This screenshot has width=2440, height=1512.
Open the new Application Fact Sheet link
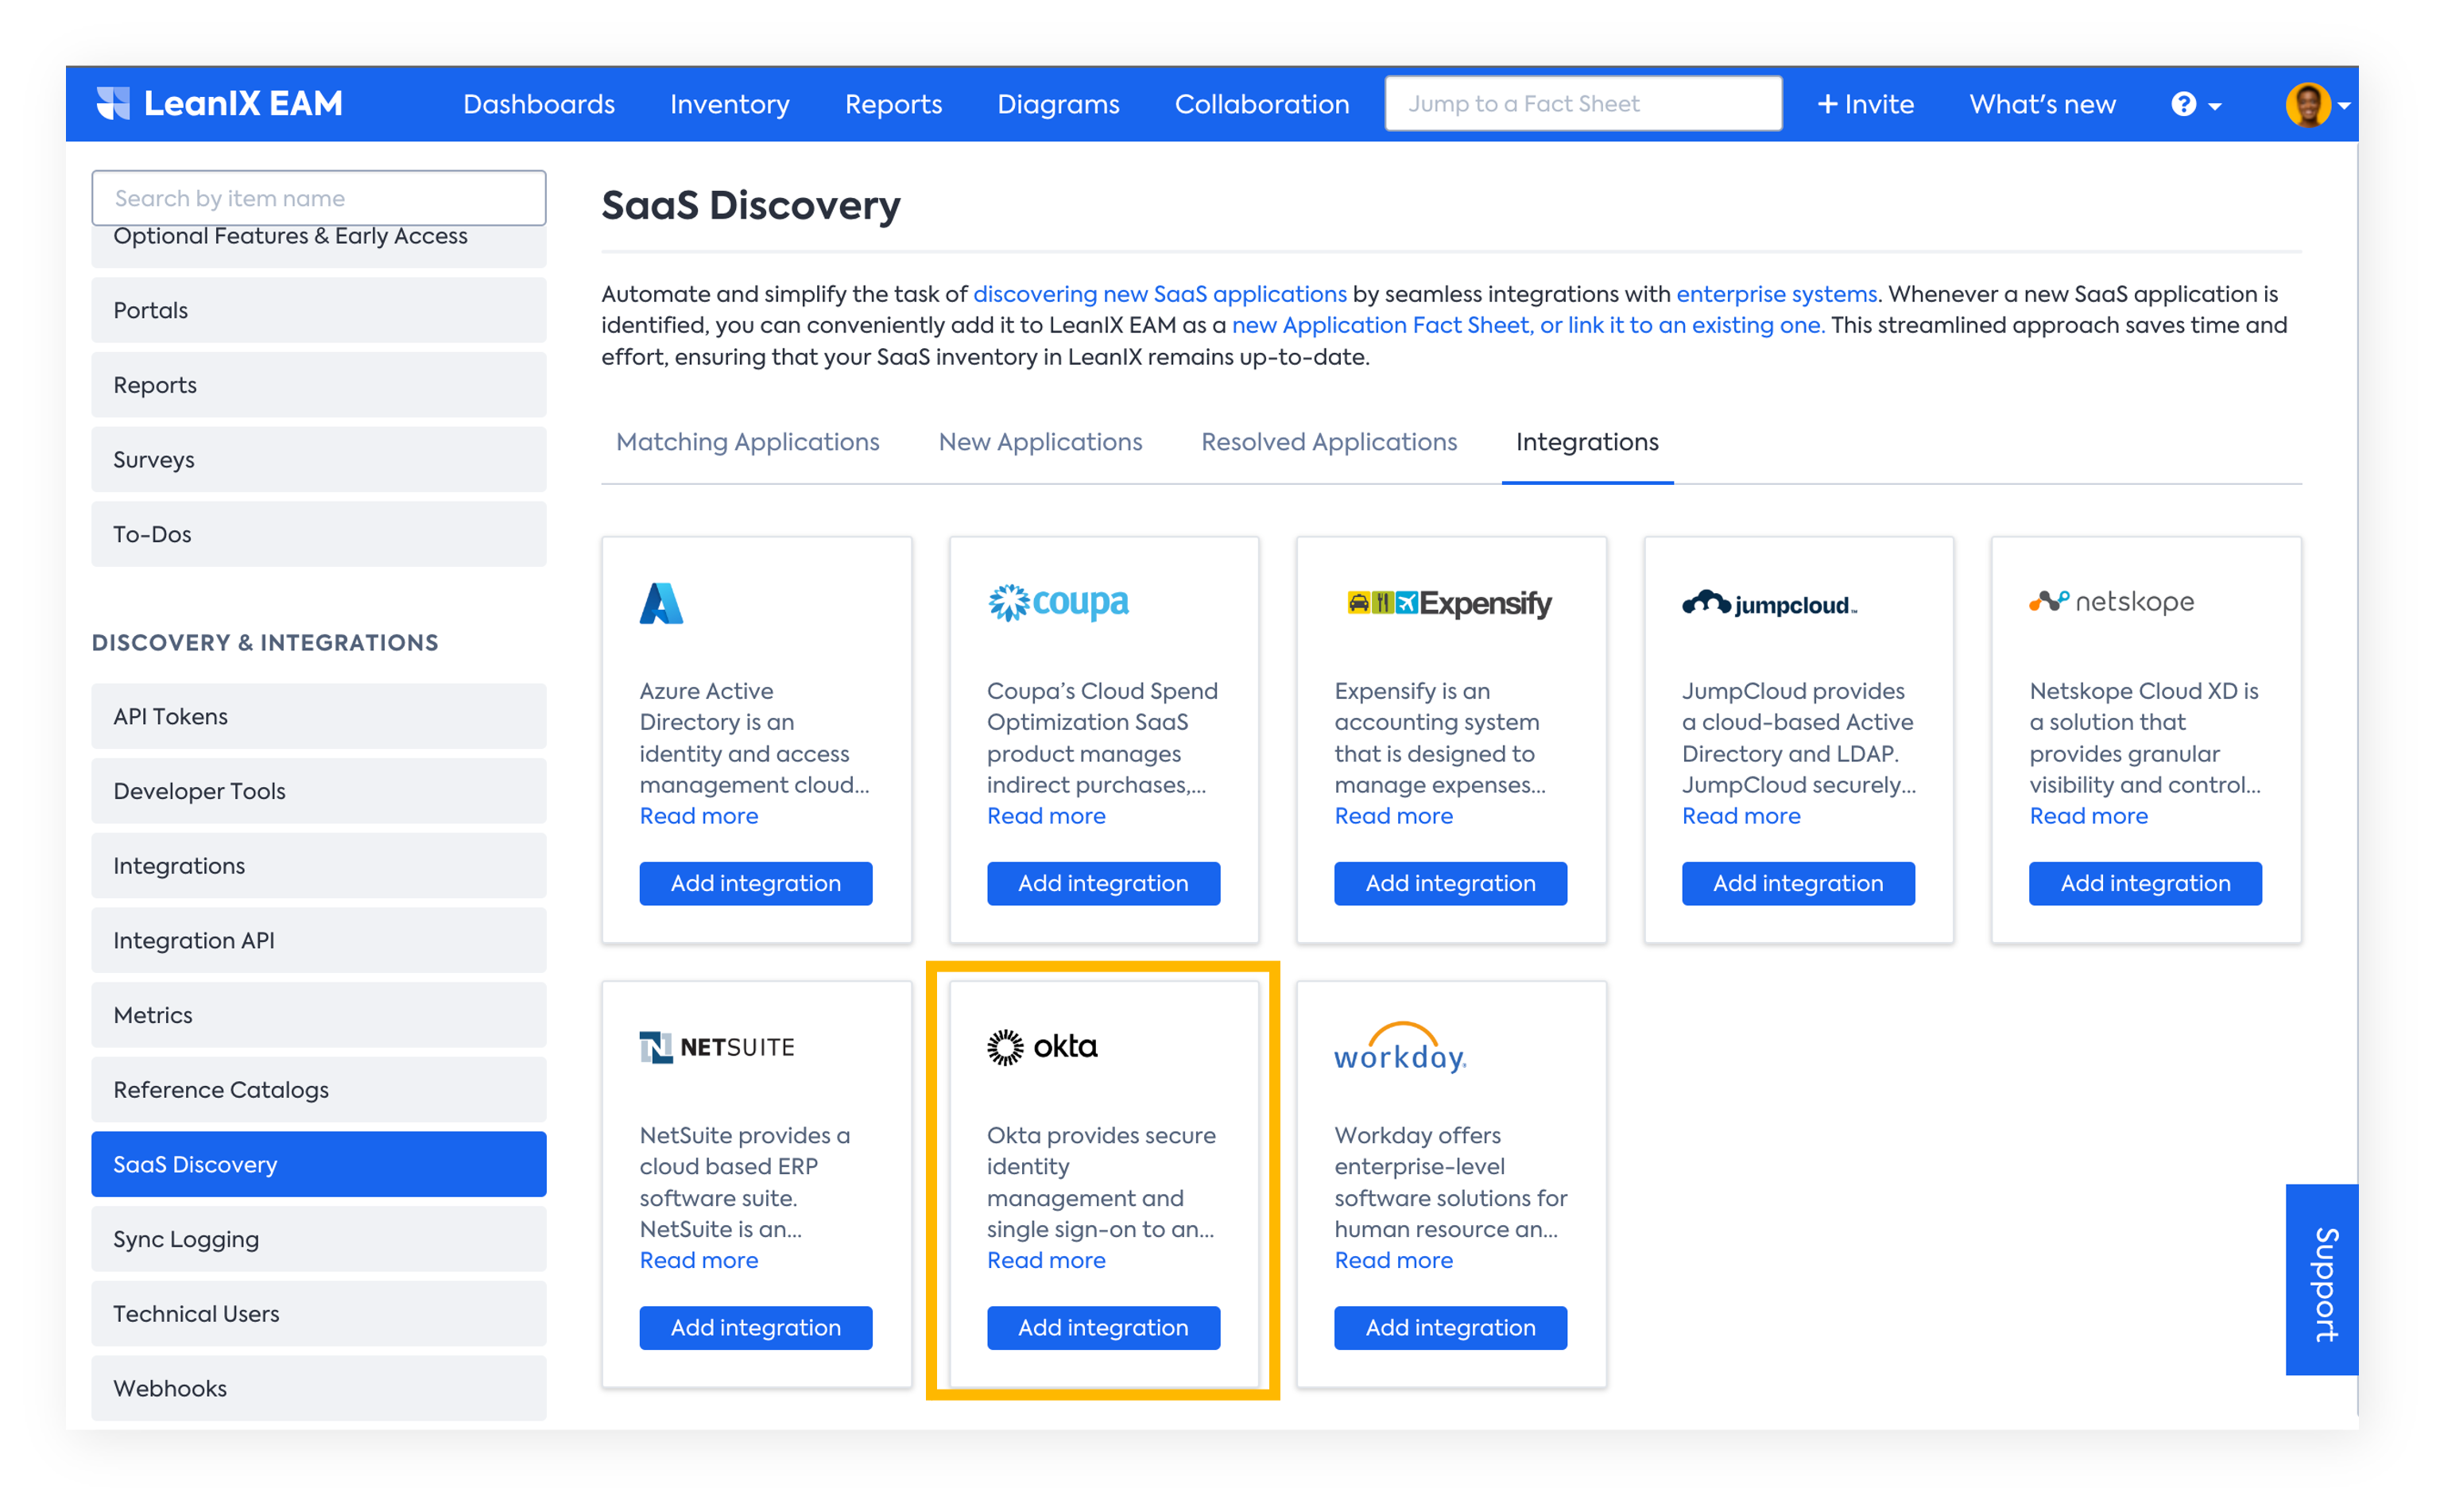[1528, 325]
